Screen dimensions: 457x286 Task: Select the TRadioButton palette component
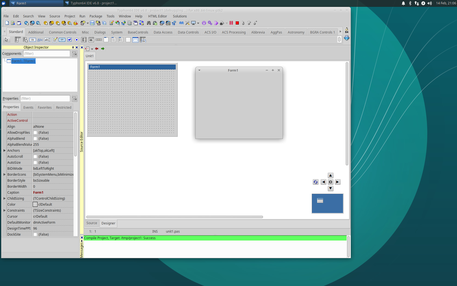[x=77, y=40]
